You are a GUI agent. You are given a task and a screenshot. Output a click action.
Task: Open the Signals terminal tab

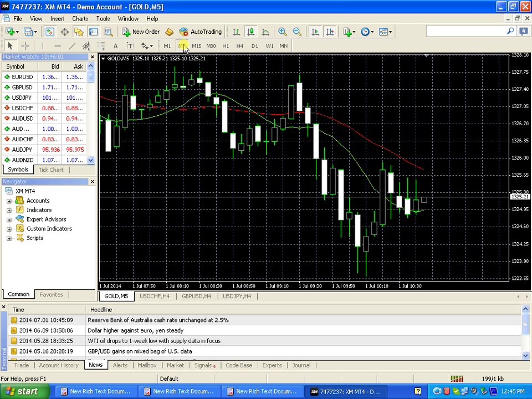204,365
